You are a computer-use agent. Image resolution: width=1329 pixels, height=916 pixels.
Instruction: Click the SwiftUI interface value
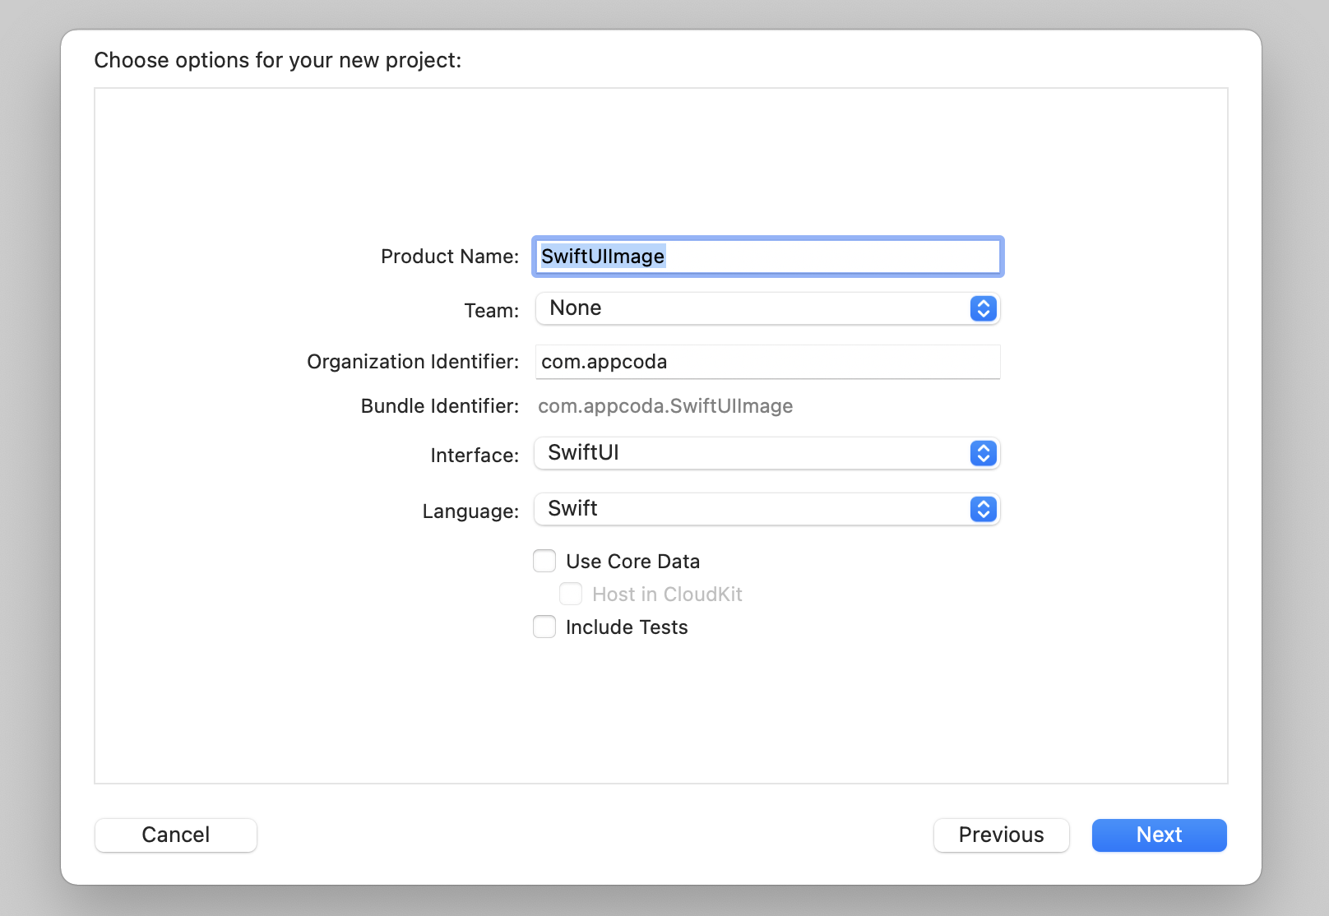pyautogui.click(x=582, y=453)
